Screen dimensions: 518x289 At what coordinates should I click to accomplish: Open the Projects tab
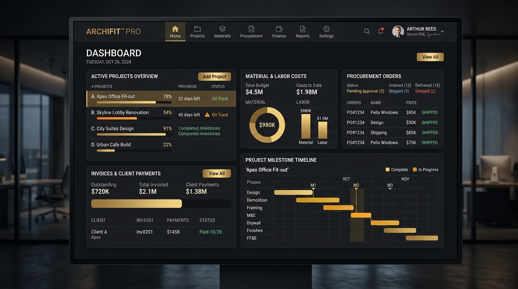click(x=197, y=32)
